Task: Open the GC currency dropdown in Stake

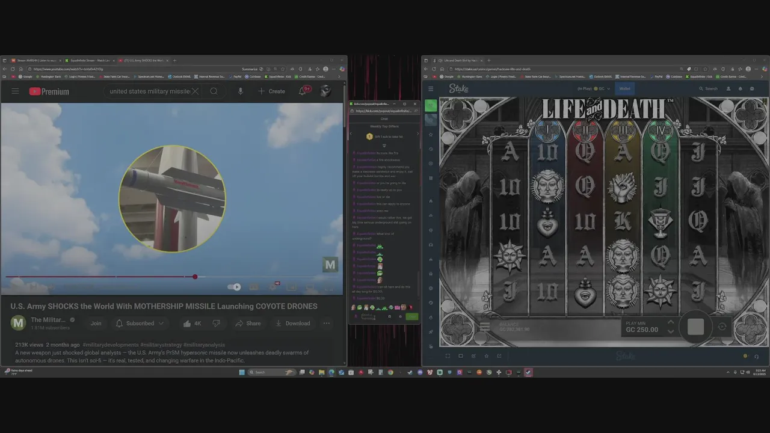Action: 600,88
